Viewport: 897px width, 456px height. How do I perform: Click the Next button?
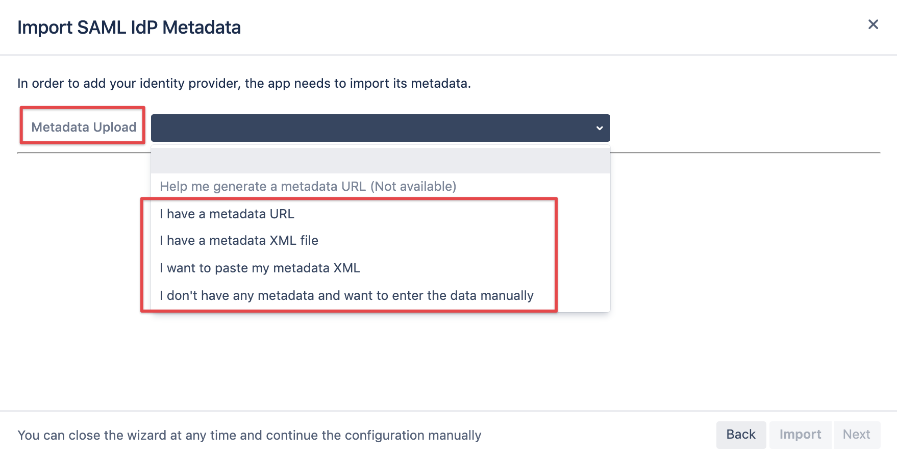click(x=856, y=435)
